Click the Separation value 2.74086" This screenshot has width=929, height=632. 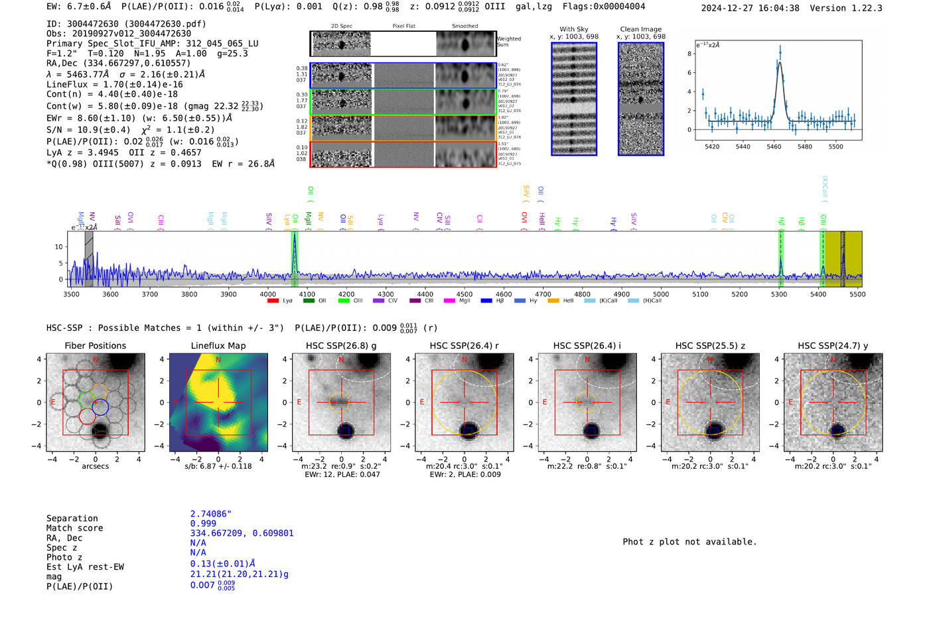(211, 514)
